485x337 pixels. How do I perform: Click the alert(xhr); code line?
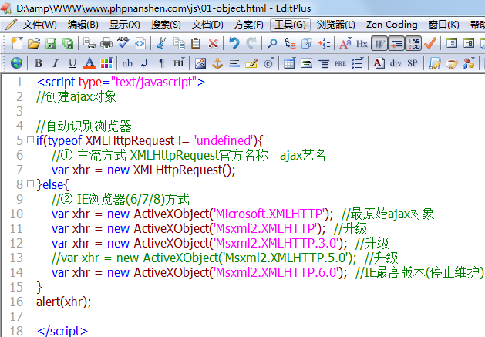[64, 302]
